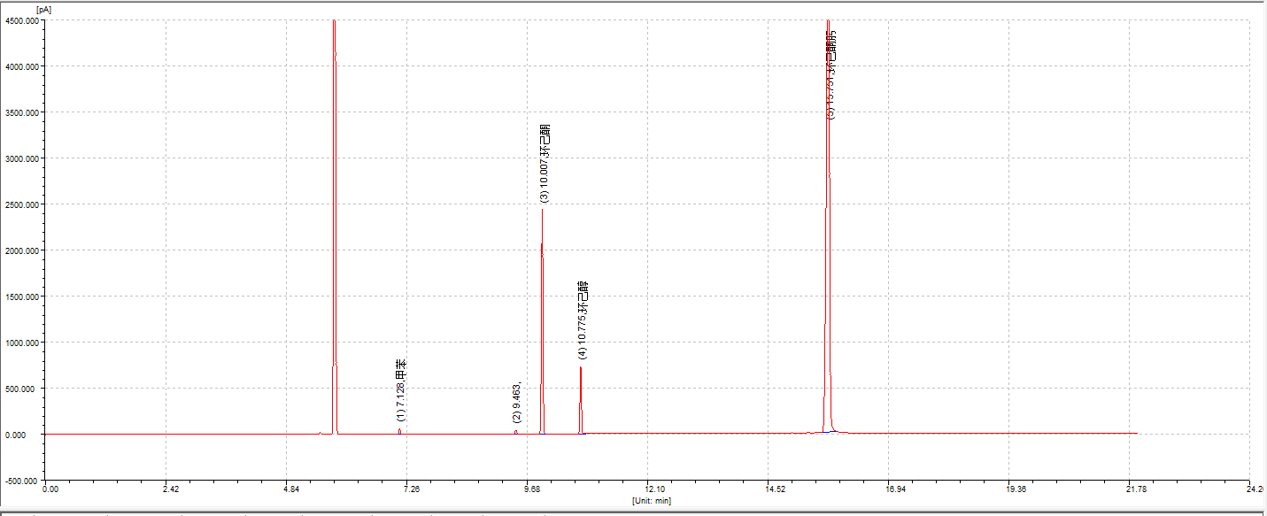The image size is (1267, 516).
Task: Select the 4.84 x-axis tick label
Action: (291, 489)
